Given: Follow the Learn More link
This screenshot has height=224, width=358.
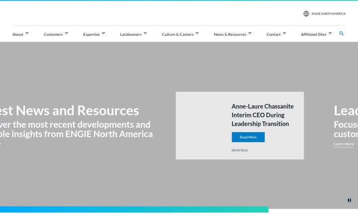Looking at the screenshot, I should pos(344,144).
